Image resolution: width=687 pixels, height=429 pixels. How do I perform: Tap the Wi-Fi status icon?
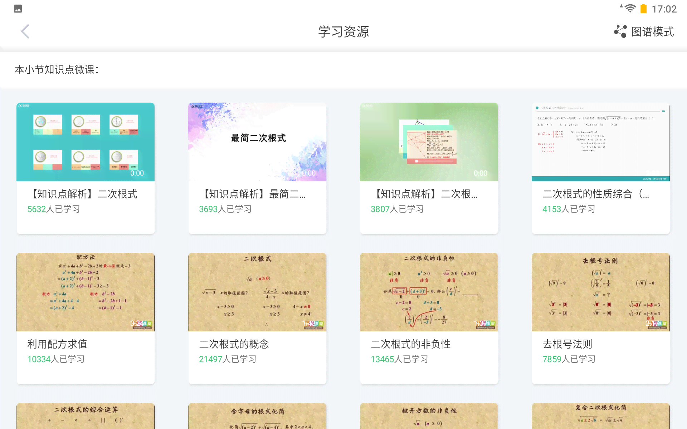coord(630,9)
